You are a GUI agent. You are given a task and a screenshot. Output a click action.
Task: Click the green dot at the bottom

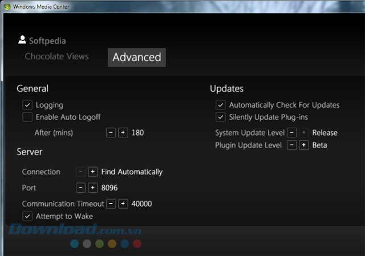point(99,244)
